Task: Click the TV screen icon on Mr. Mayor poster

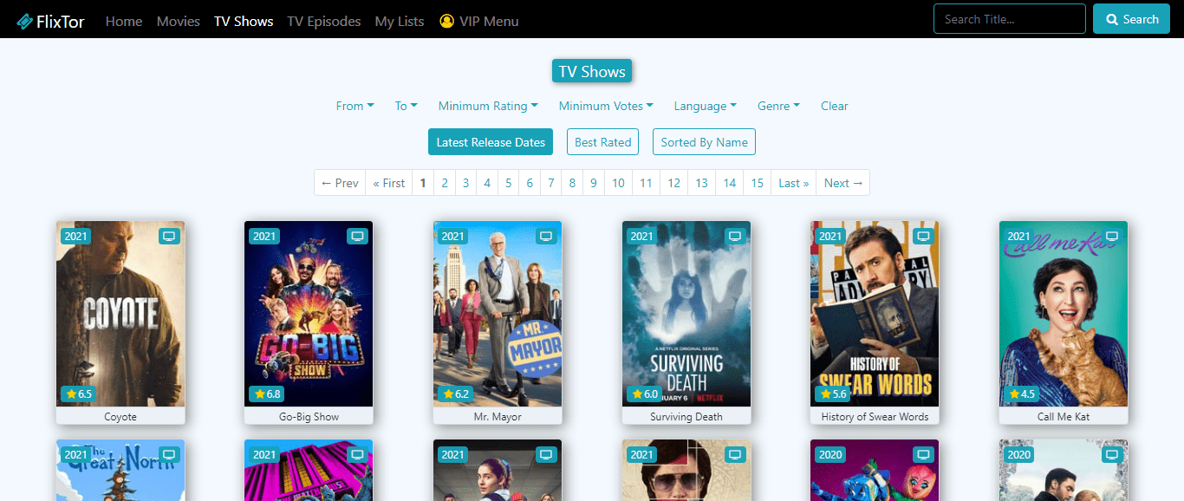Action: 546,236
